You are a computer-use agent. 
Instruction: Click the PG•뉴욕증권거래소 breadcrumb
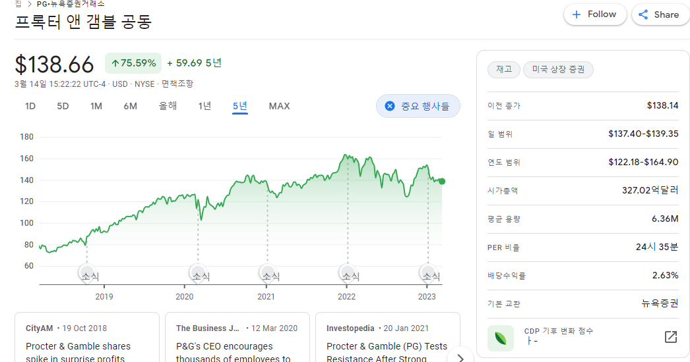71,3
